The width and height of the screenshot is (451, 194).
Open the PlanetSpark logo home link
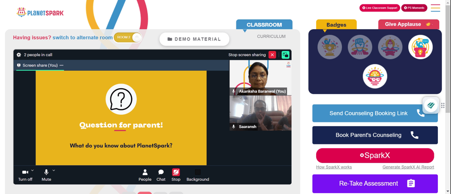40,12
